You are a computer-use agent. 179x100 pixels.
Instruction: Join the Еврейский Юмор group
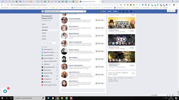(x=132, y=31)
